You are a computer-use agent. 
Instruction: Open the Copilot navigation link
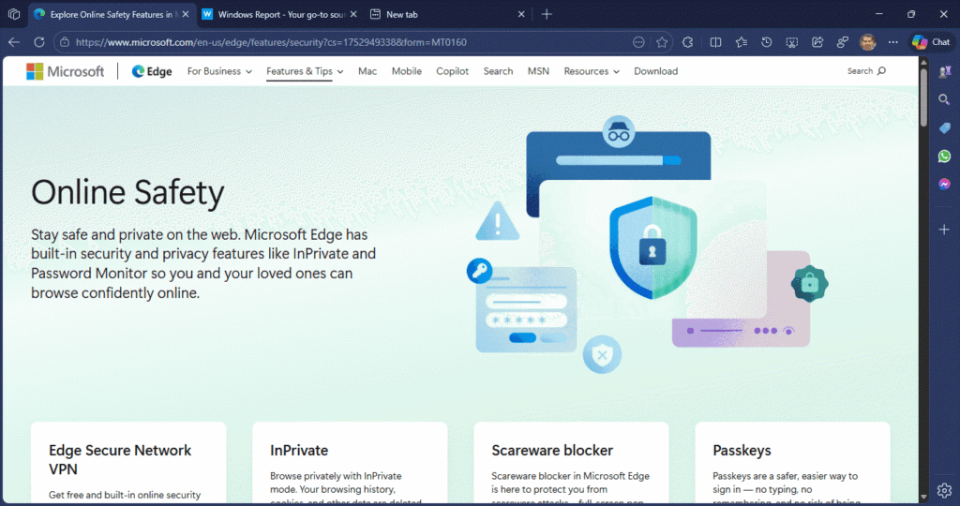tap(452, 71)
